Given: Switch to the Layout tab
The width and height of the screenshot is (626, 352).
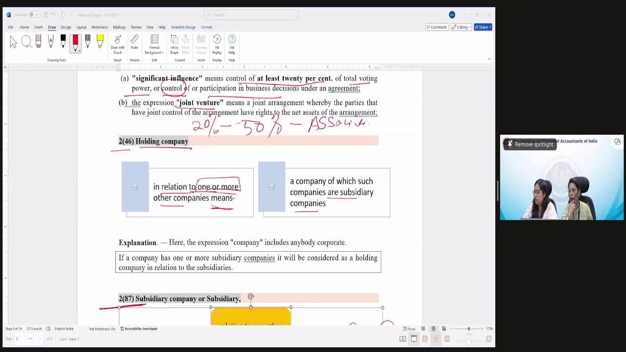Looking at the screenshot, I should 81,27.
